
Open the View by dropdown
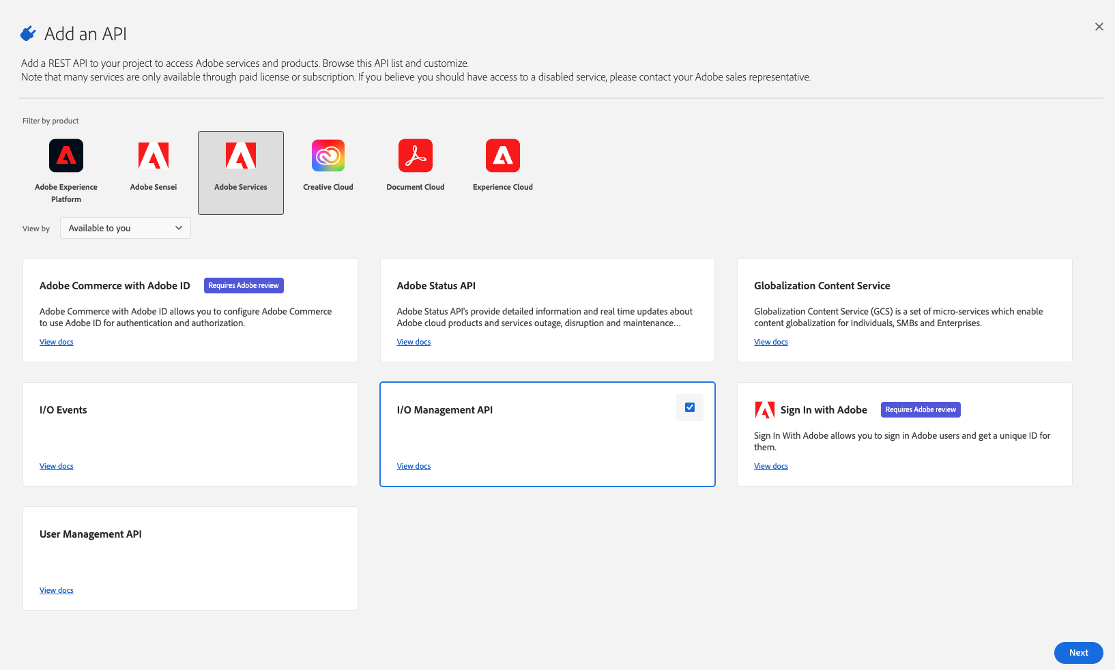click(126, 228)
